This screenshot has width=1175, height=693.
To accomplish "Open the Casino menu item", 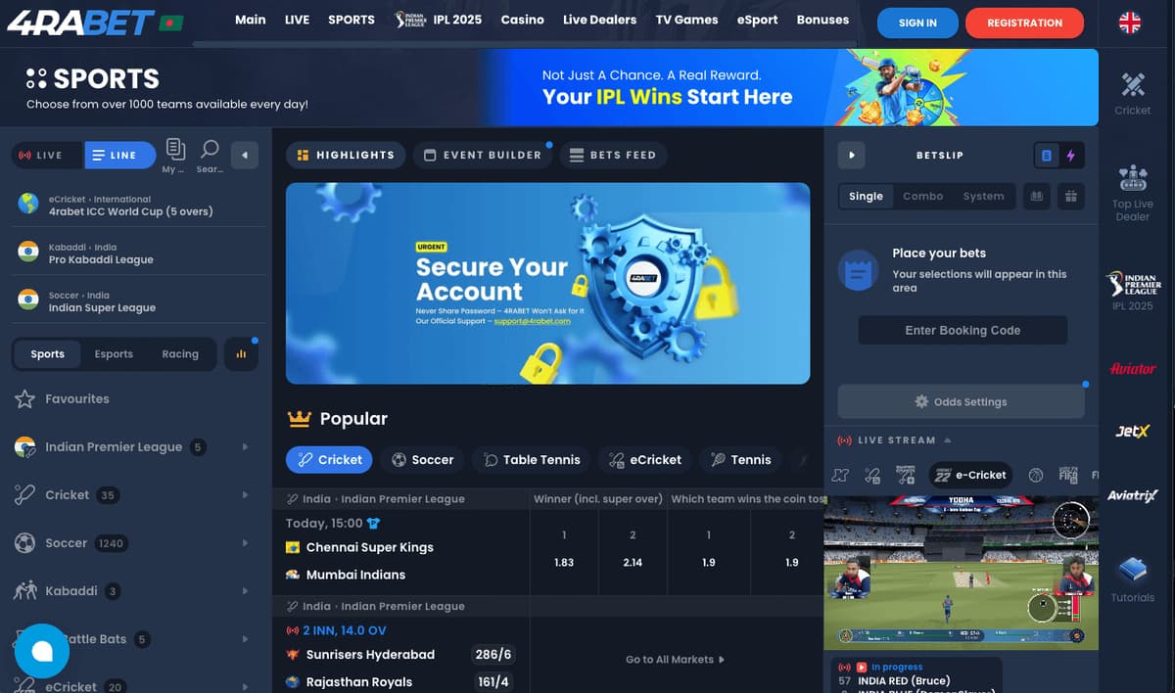I will coord(522,20).
